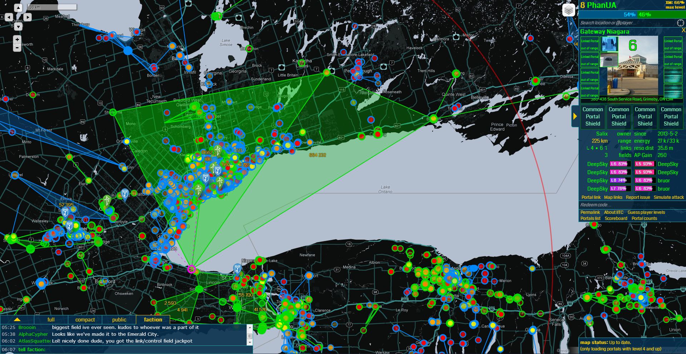
Task: Click the portal address South Service Road, Grimsby
Action: point(632,99)
